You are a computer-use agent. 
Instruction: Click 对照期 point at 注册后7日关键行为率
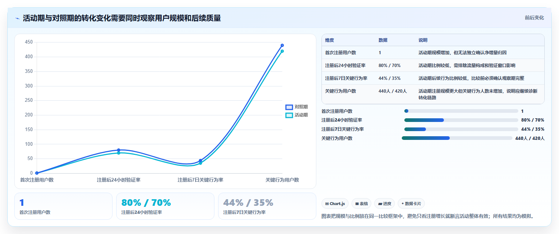click(201, 160)
